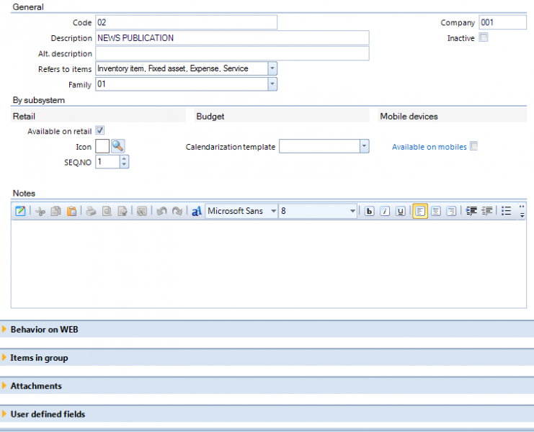
Task: Click the Cut scissors icon in Notes toolbar
Action: click(x=40, y=211)
